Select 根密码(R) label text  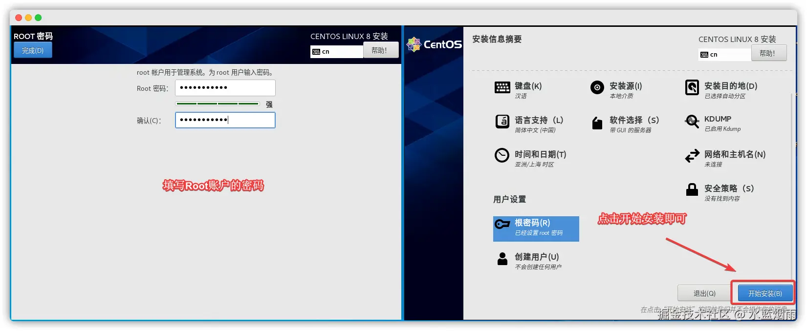(532, 223)
